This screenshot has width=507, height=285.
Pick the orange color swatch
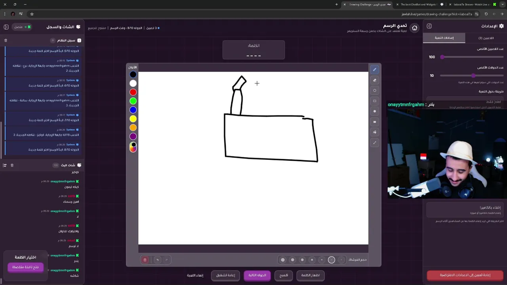(x=133, y=127)
